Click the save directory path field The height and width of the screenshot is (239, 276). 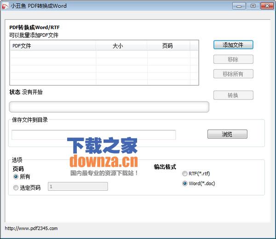[x=94, y=135]
